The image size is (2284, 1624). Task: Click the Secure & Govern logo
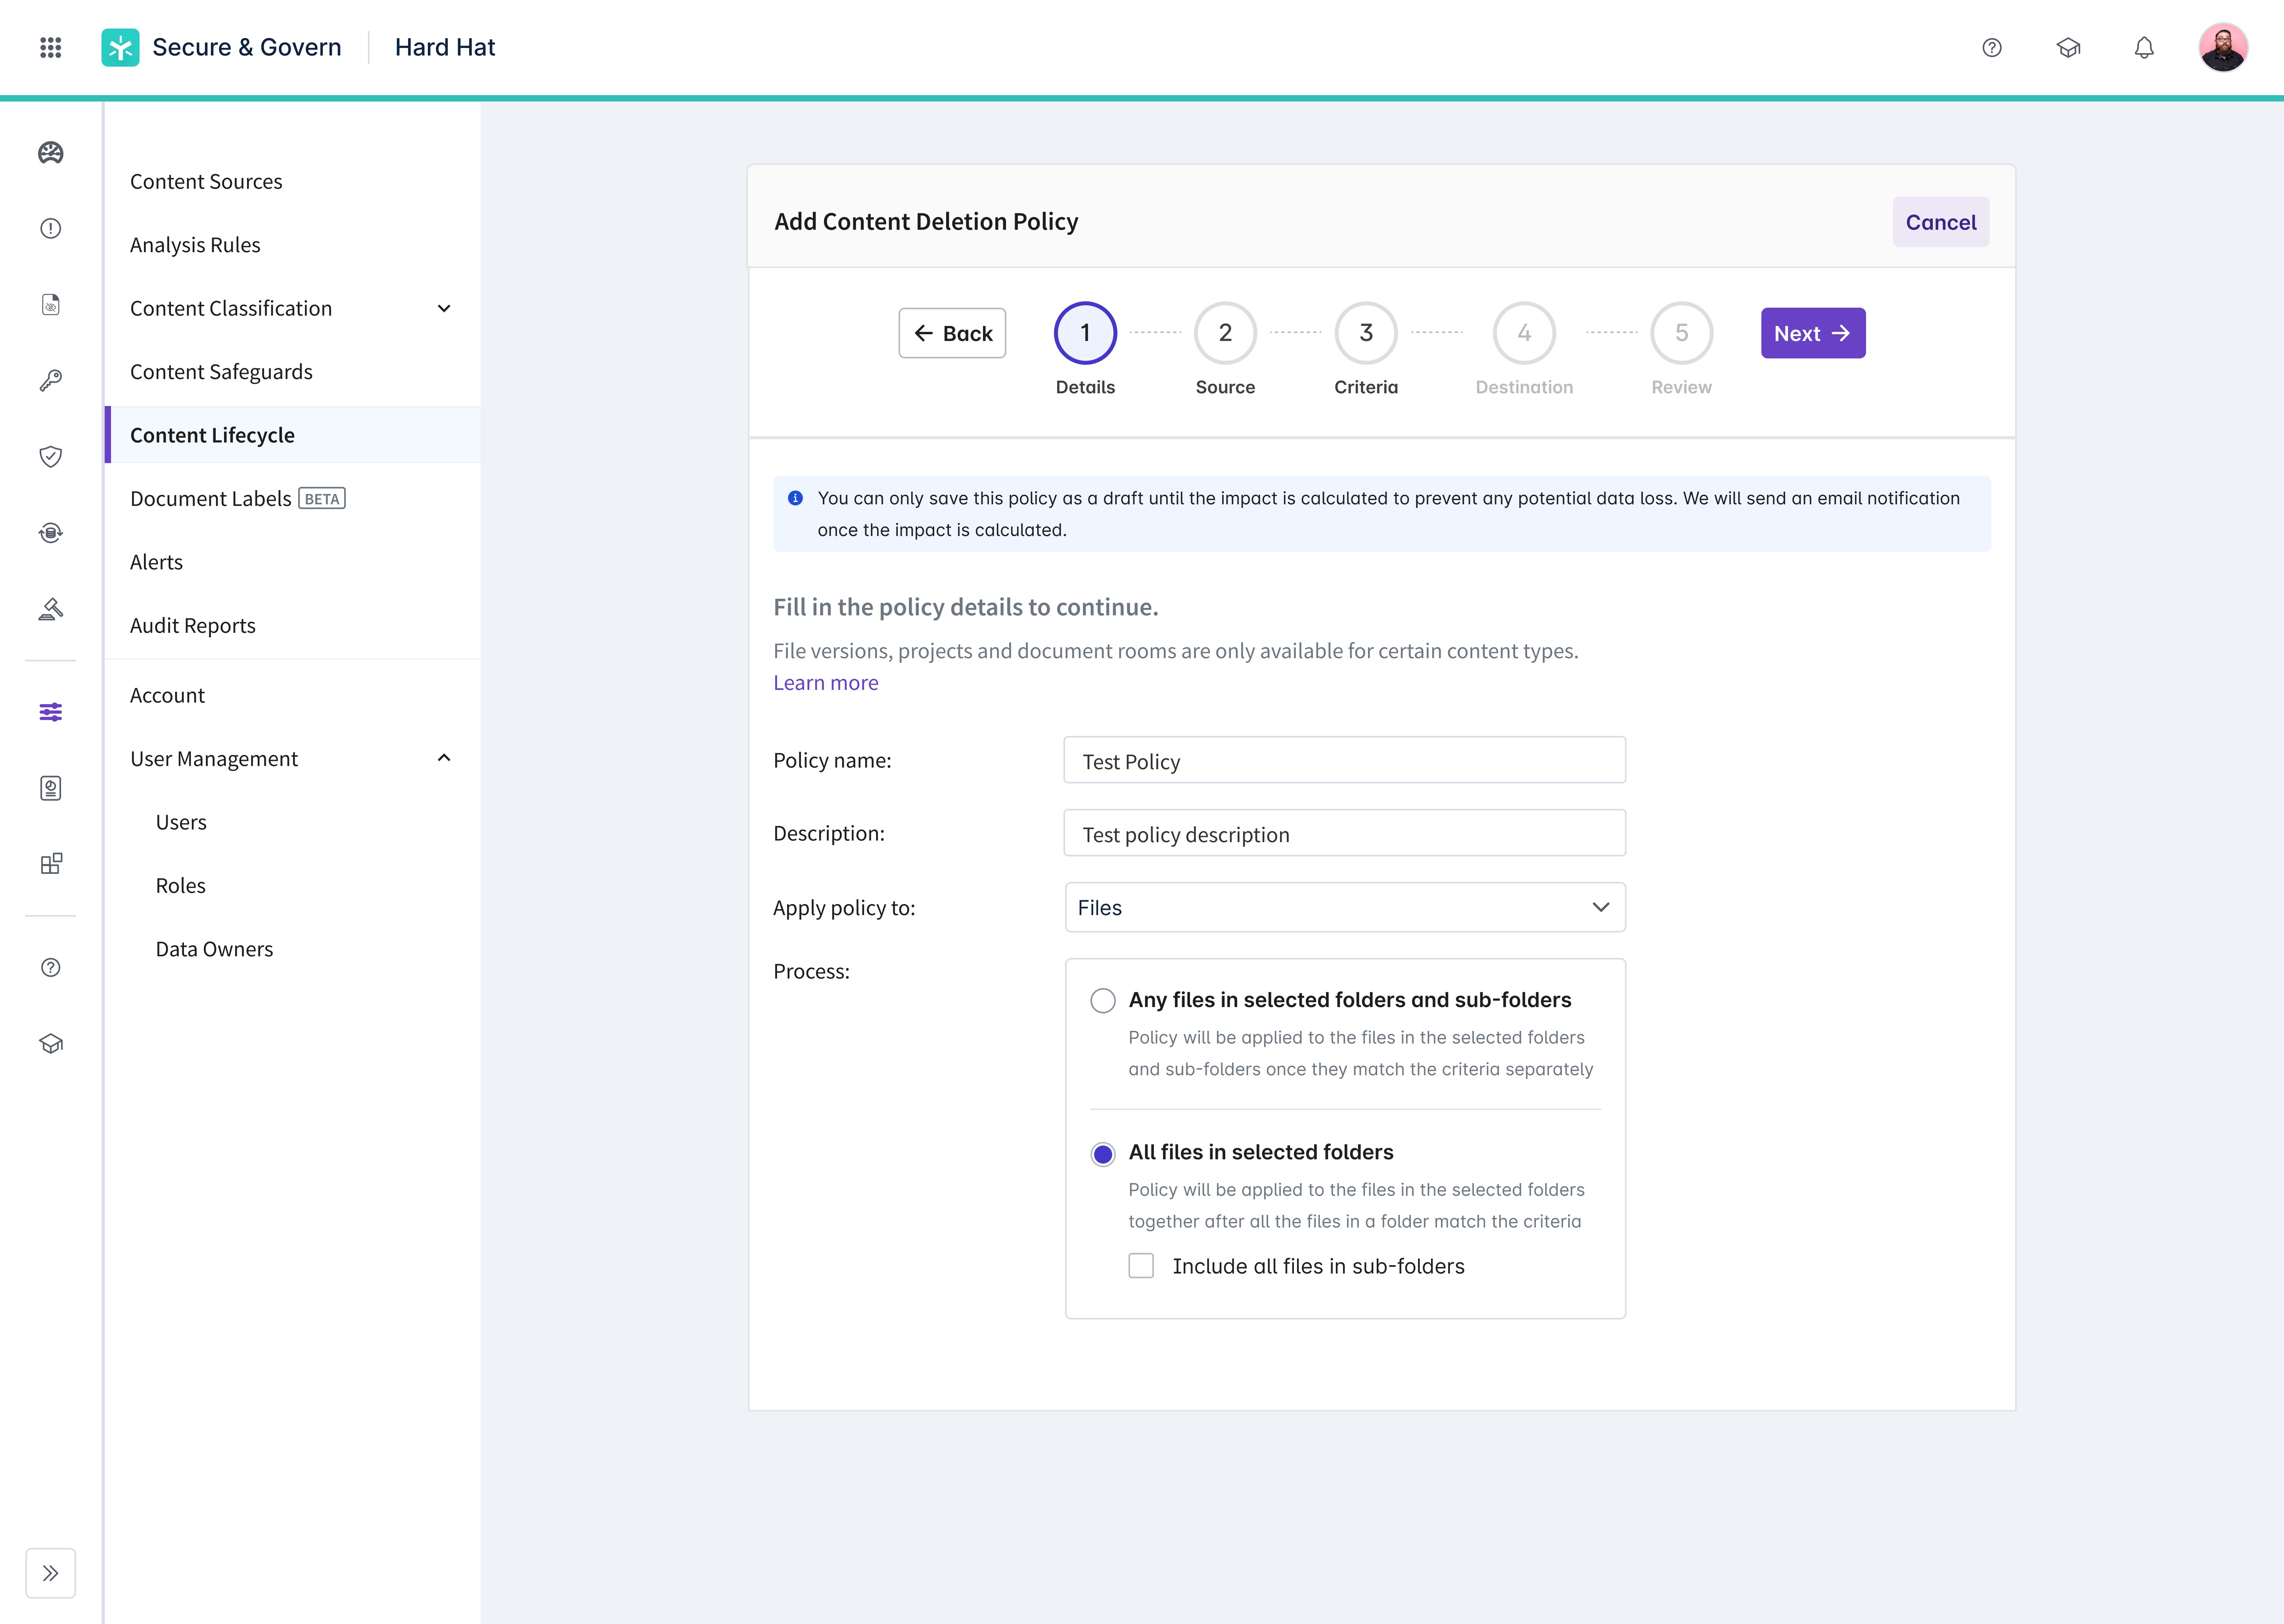[120, 47]
